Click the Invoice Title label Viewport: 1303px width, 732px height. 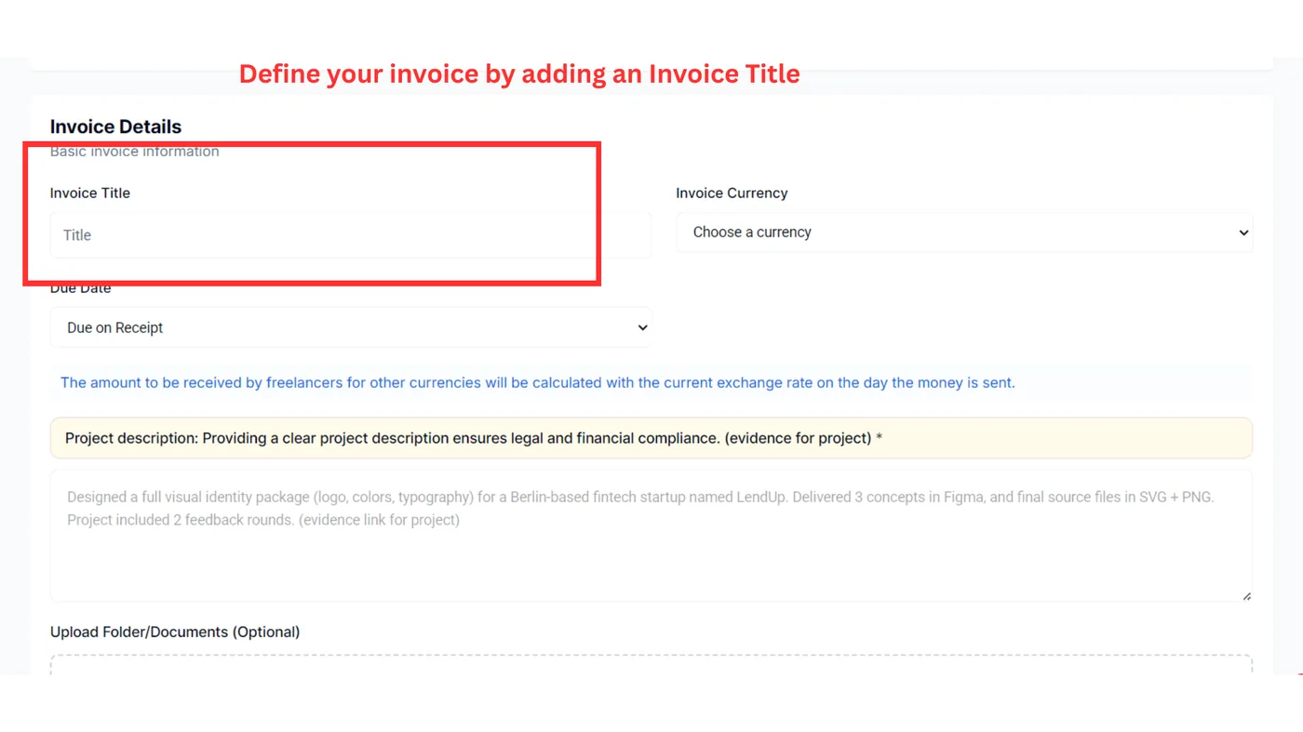(x=90, y=193)
